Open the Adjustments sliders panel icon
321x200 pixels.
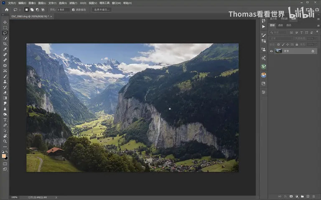pos(263,92)
